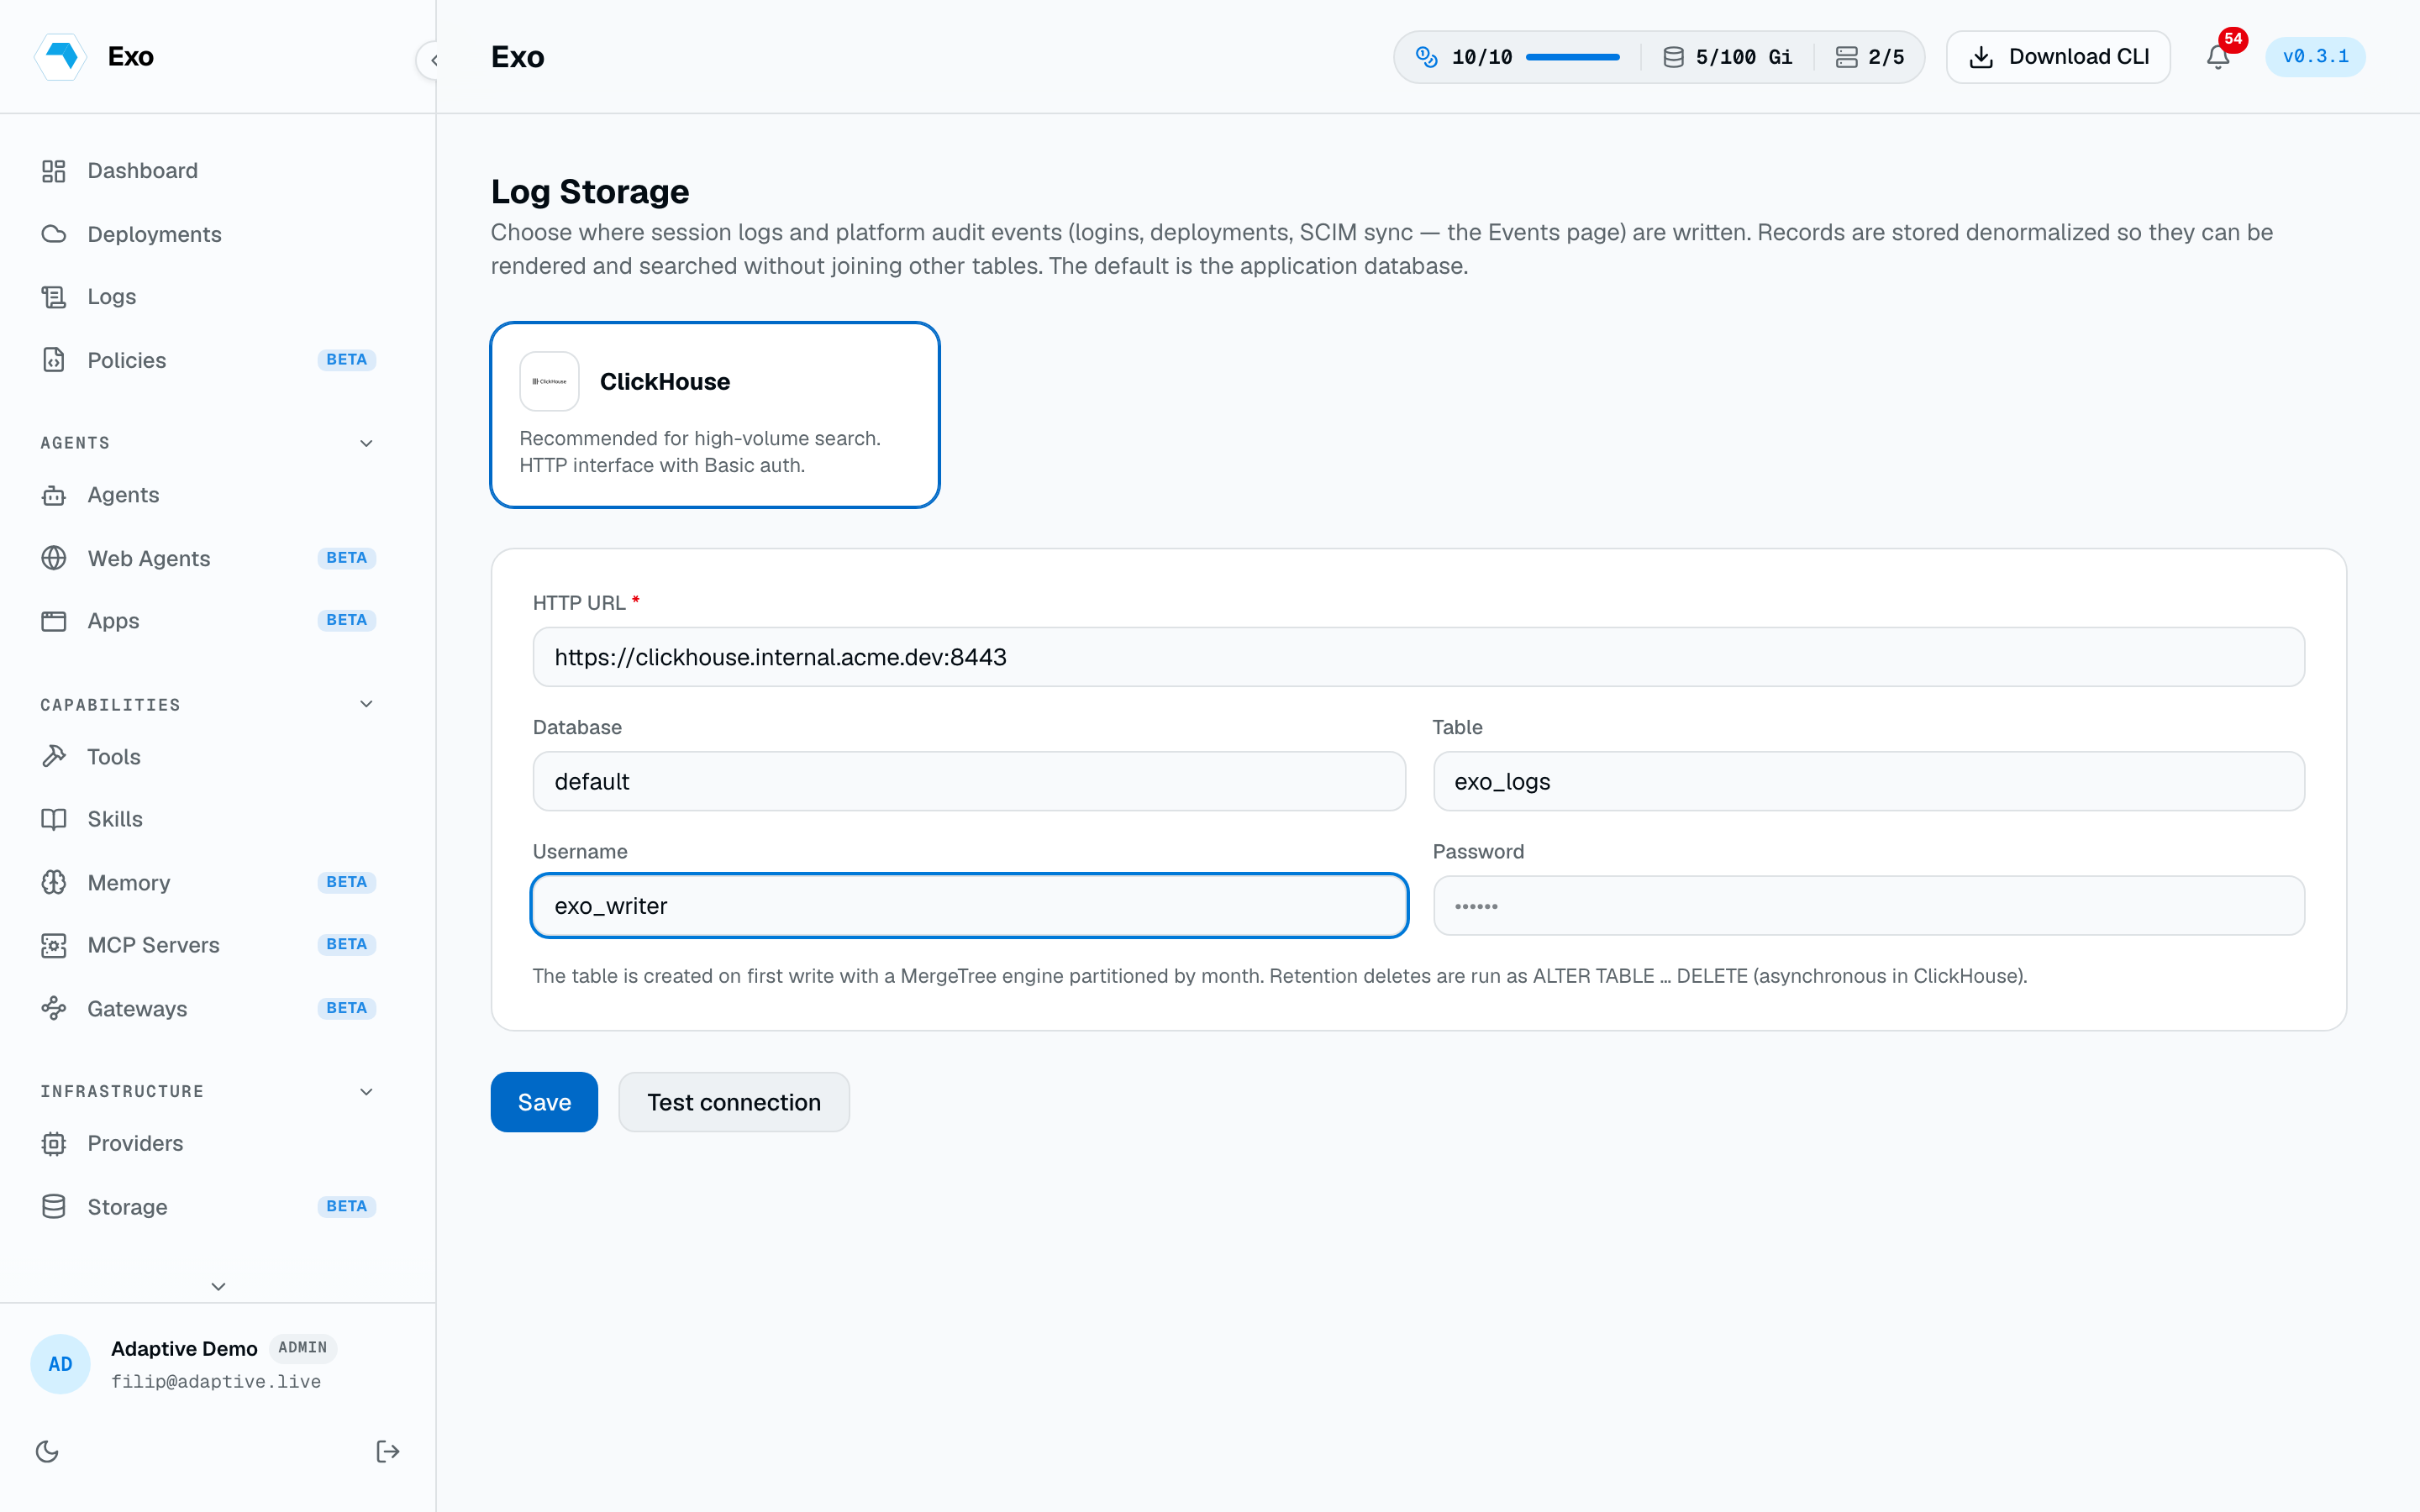The height and width of the screenshot is (1512, 2420).
Task: Click the Logs icon in sidebar
Action: [54, 297]
